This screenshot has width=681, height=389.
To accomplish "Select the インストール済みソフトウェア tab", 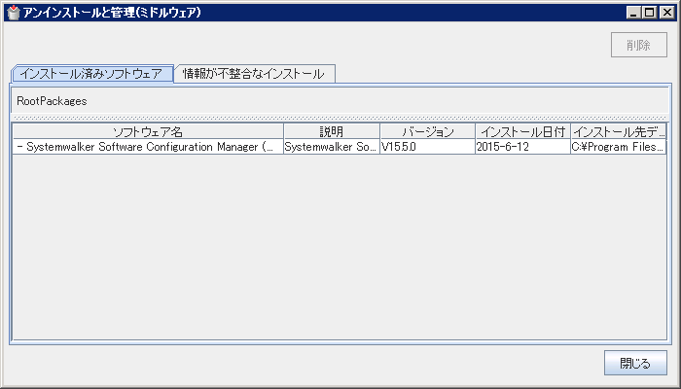I will [x=91, y=73].
